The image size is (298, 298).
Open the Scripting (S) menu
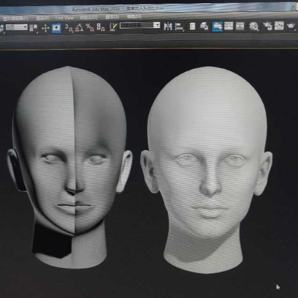pyautogui.click(x=112, y=17)
